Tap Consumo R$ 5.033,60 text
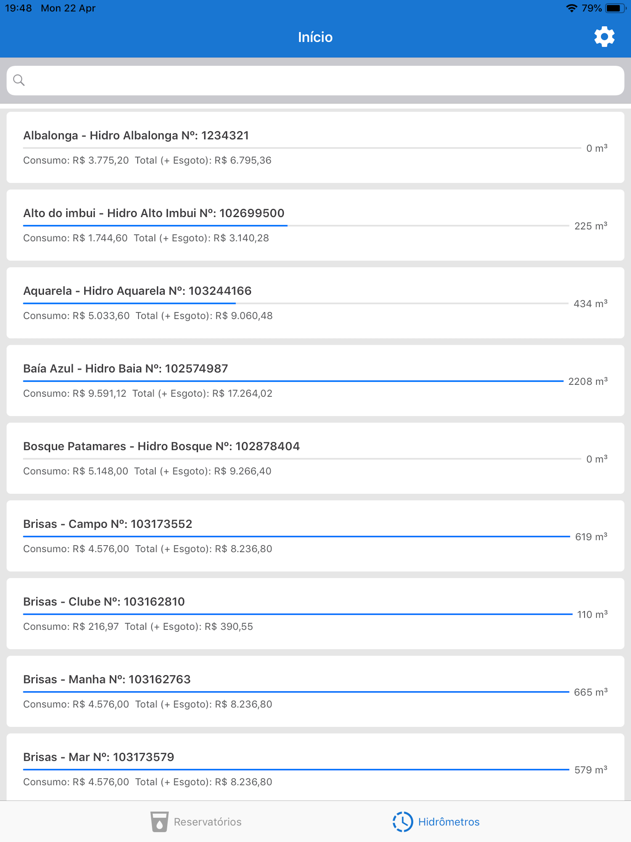The height and width of the screenshot is (842, 631). tap(76, 316)
